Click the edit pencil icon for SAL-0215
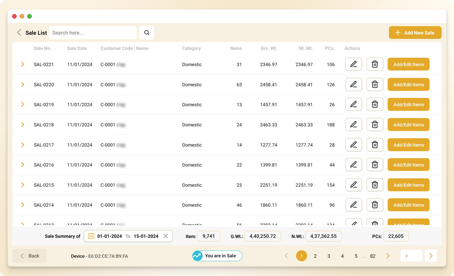This screenshot has width=454, height=276. [x=353, y=185]
